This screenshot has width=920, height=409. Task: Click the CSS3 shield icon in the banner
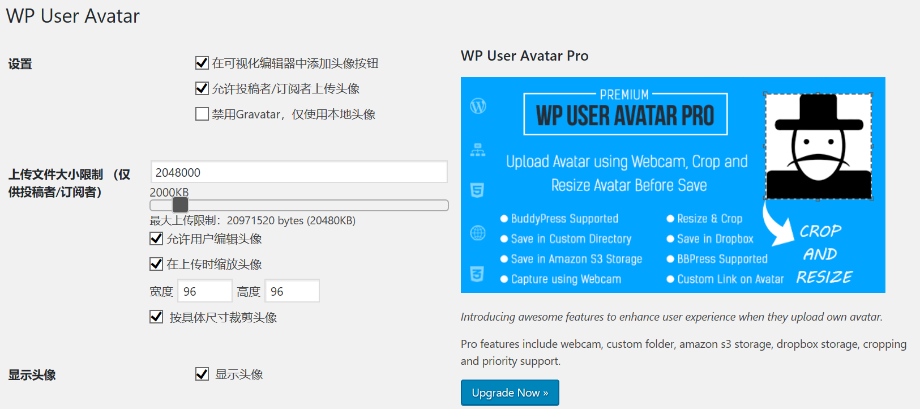pyautogui.click(x=477, y=274)
